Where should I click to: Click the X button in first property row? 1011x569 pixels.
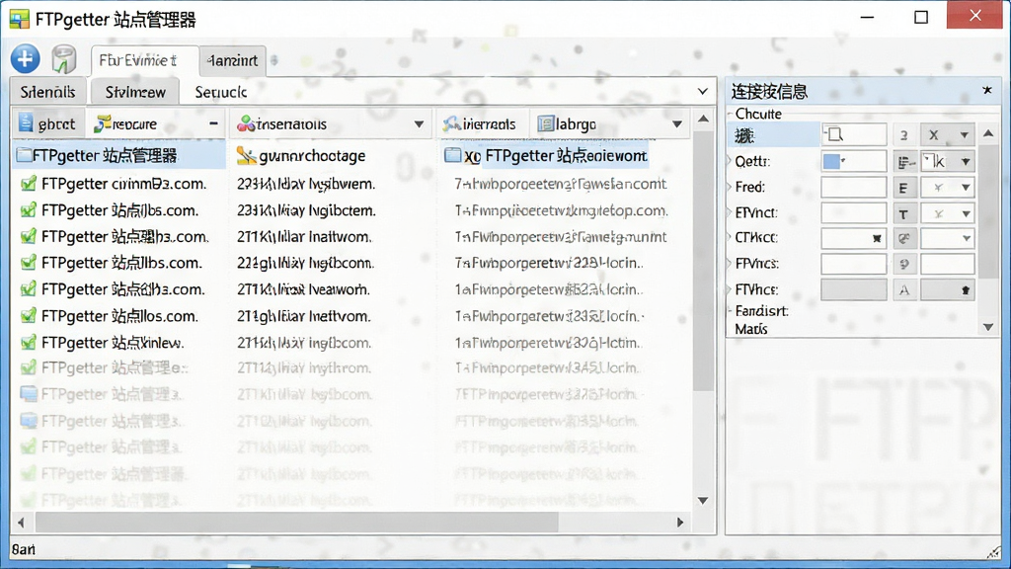click(934, 134)
